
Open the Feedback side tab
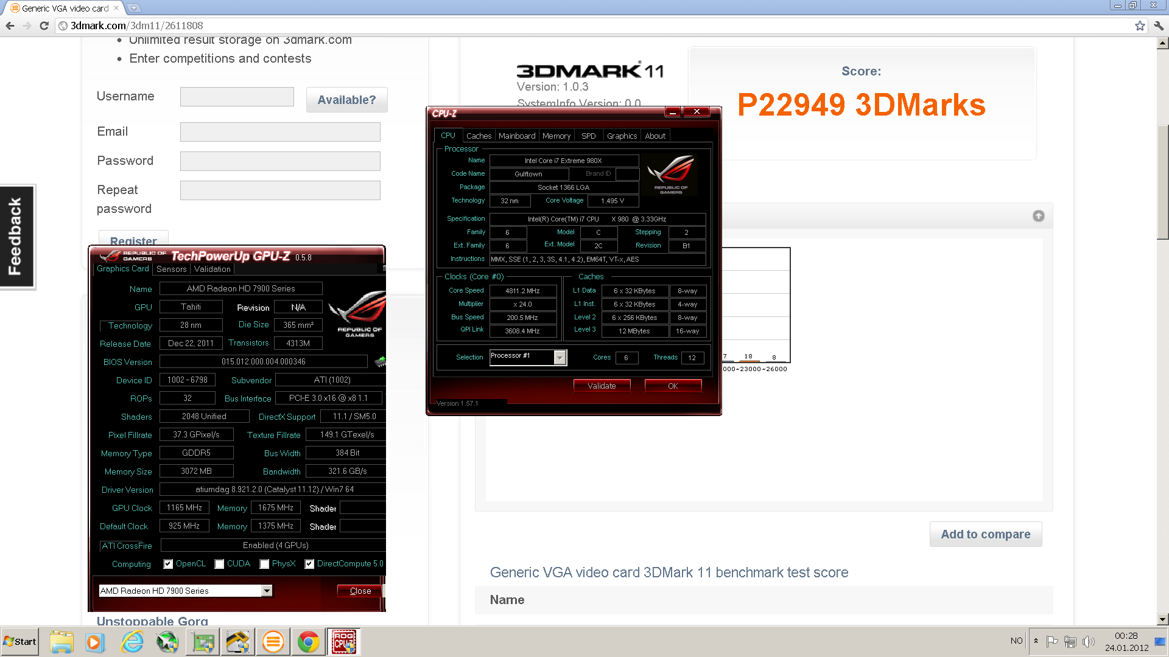pyautogui.click(x=17, y=236)
